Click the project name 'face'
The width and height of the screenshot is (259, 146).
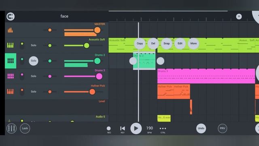click(x=64, y=16)
